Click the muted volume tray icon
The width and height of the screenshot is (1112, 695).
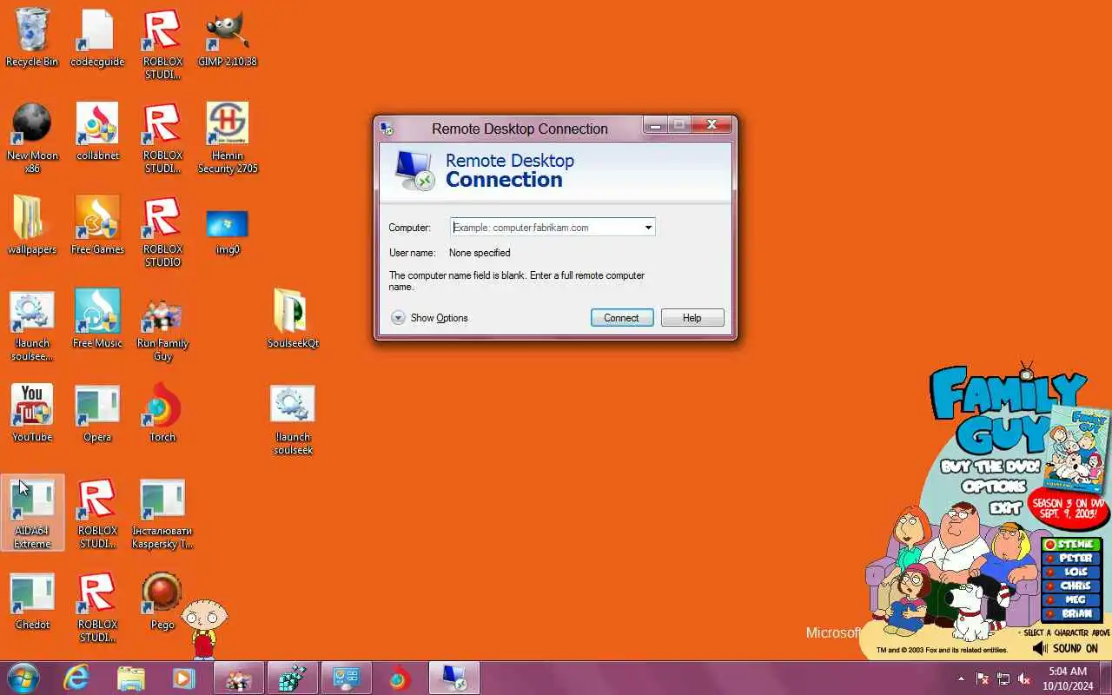tap(1024, 678)
